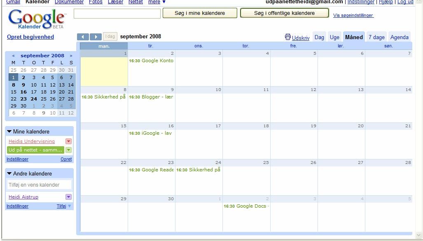This screenshot has width=423, height=241.
Task: Open Heidi Aistrup calendar options dropdown
Action: [x=68, y=197]
